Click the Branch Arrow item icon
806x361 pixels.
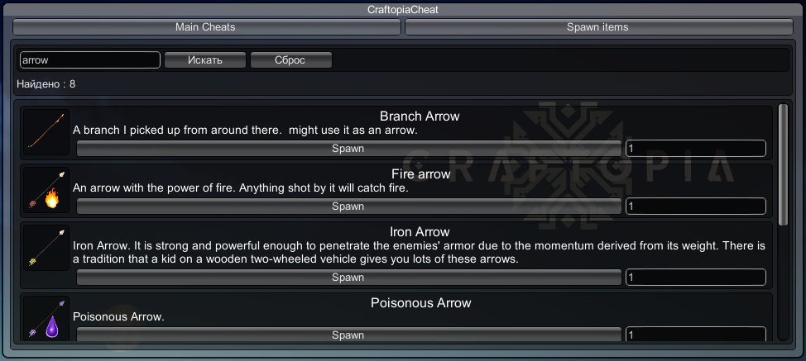(46, 132)
